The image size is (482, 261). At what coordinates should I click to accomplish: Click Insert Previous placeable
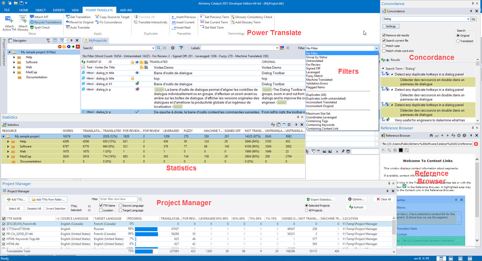pos(184,17)
